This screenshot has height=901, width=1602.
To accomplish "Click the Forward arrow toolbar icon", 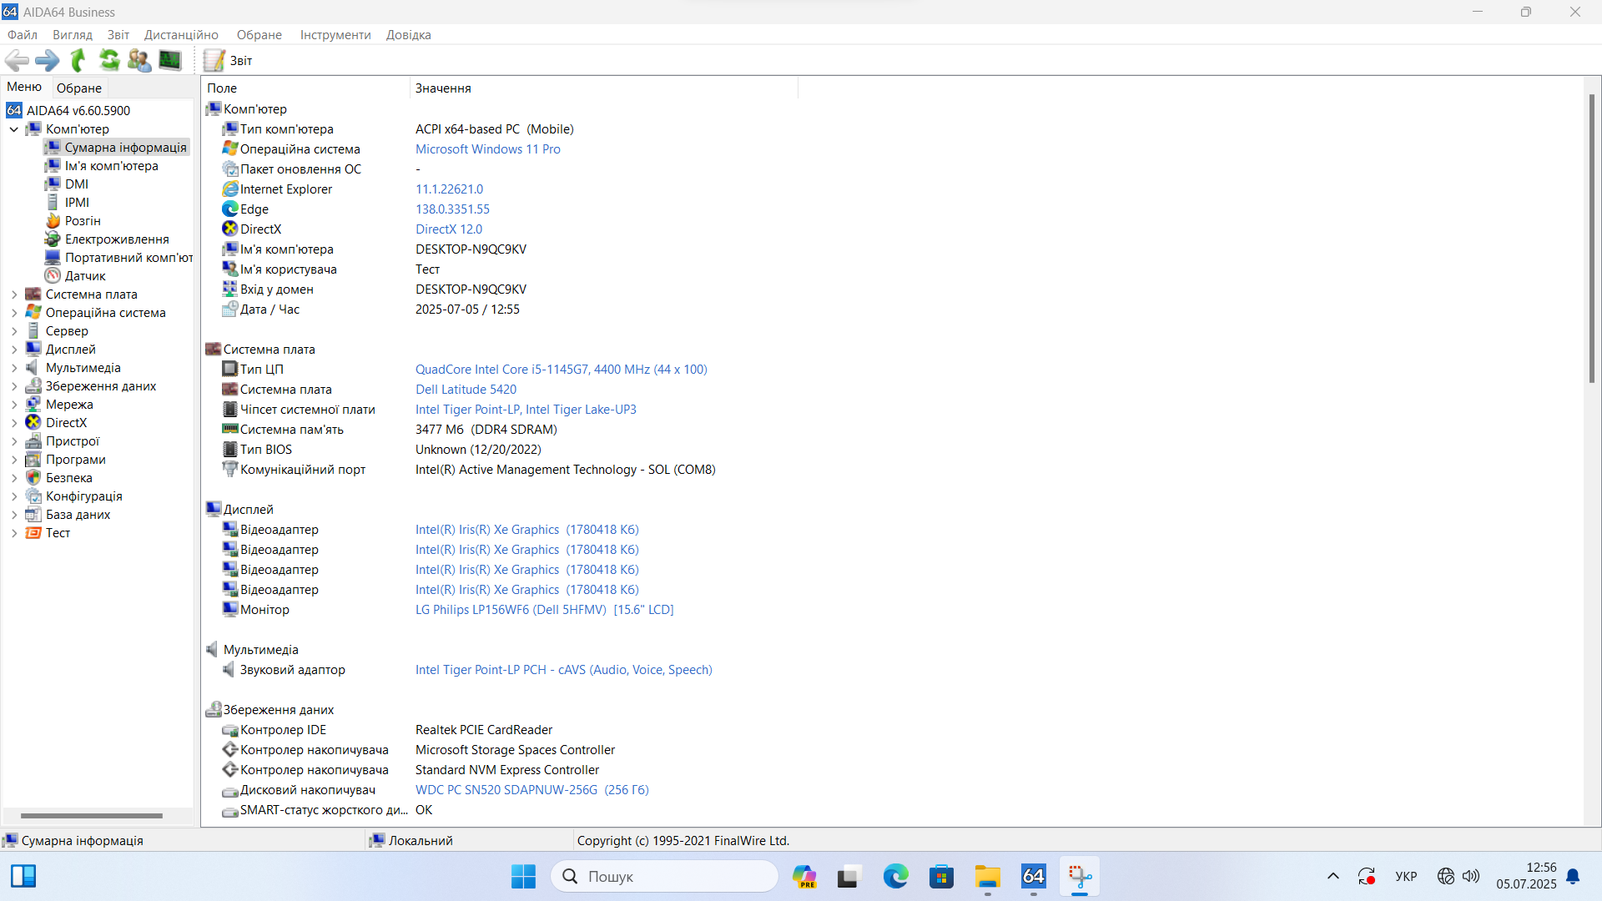I will coord(48,60).
